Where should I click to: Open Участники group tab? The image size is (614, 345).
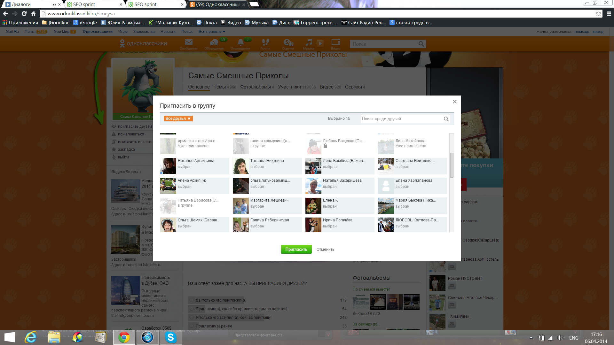[297, 87]
